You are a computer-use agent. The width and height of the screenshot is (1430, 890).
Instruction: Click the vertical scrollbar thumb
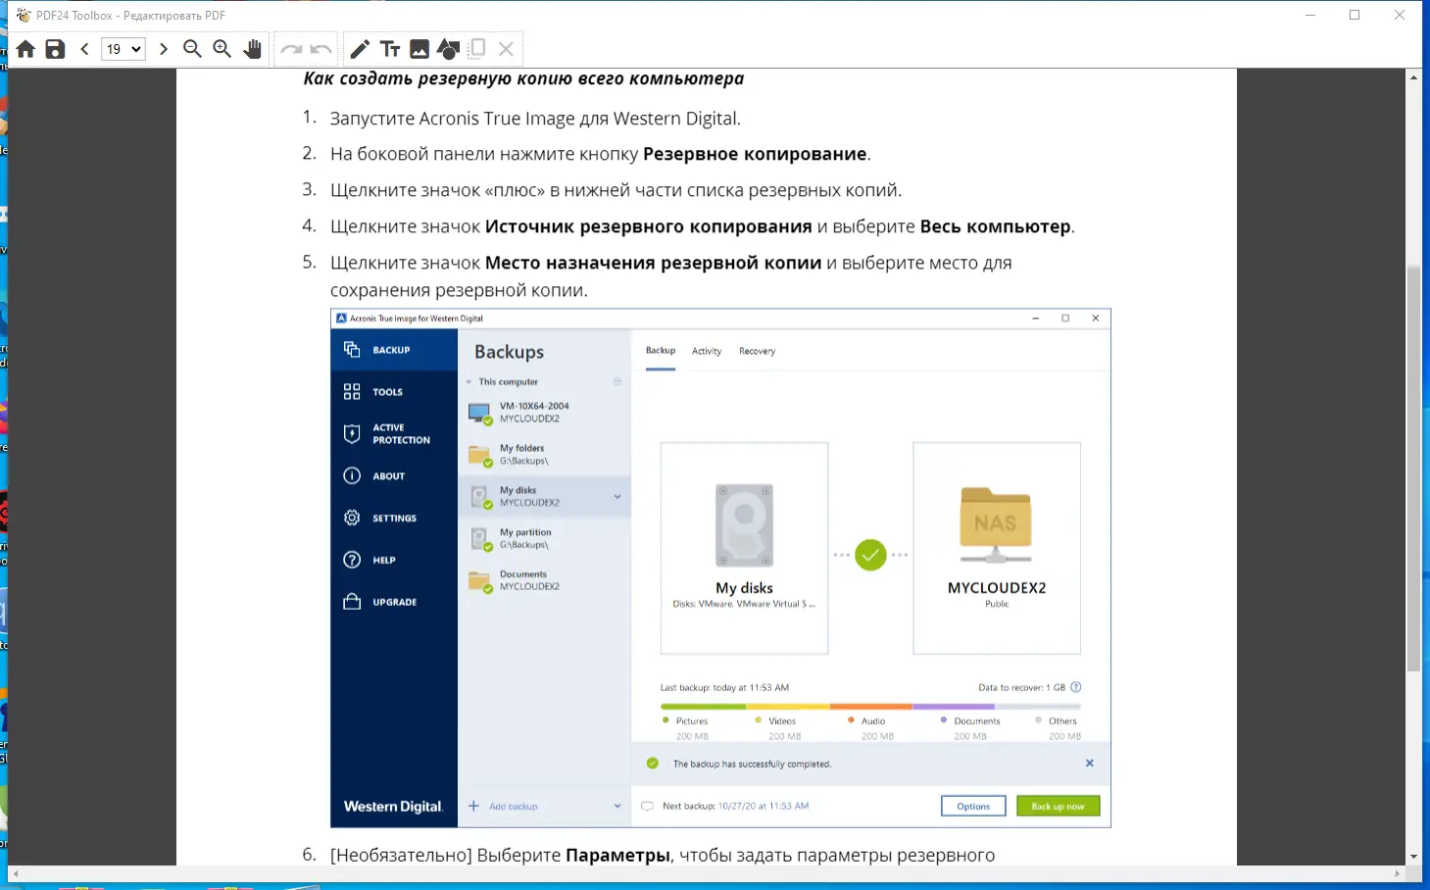pyautogui.click(x=1413, y=469)
